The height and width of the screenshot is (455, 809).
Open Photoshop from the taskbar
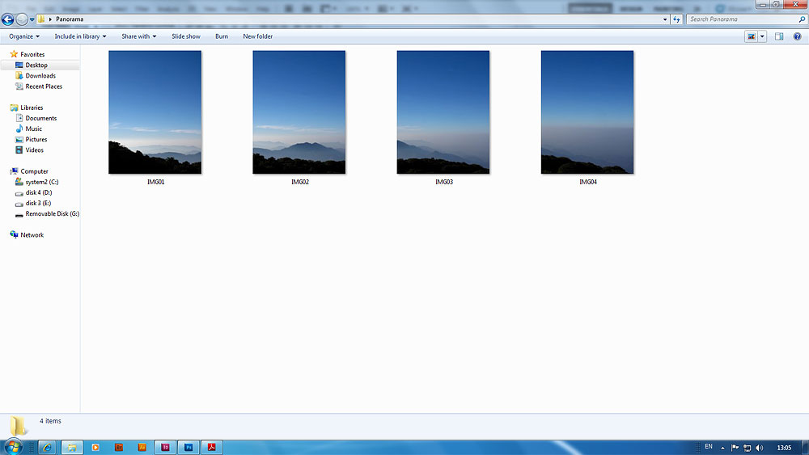pyautogui.click(x=188, y=447)
